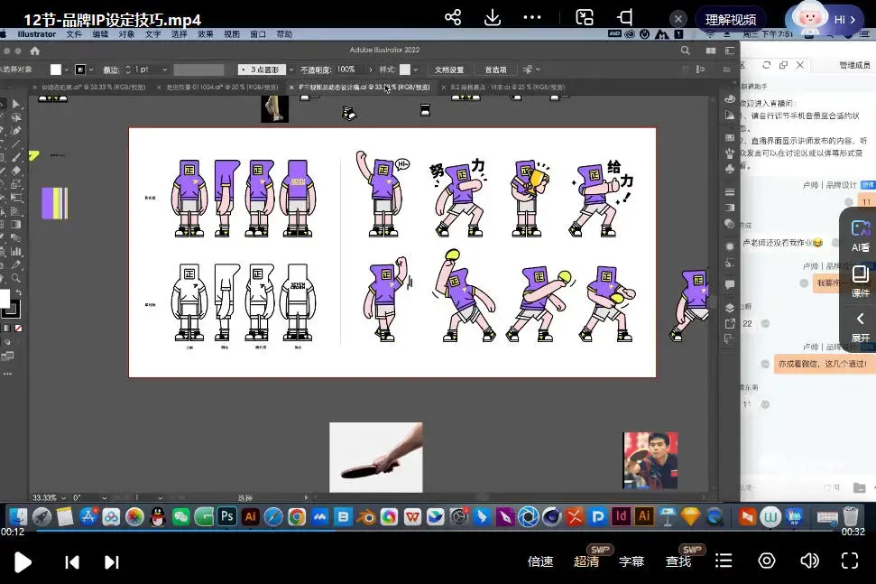Viewport: 876px width, 584px height.
Task: Open the 文件 menu in Illustrator
Action: tap(74, 34)
